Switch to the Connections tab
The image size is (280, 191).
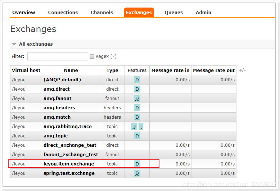63,13
